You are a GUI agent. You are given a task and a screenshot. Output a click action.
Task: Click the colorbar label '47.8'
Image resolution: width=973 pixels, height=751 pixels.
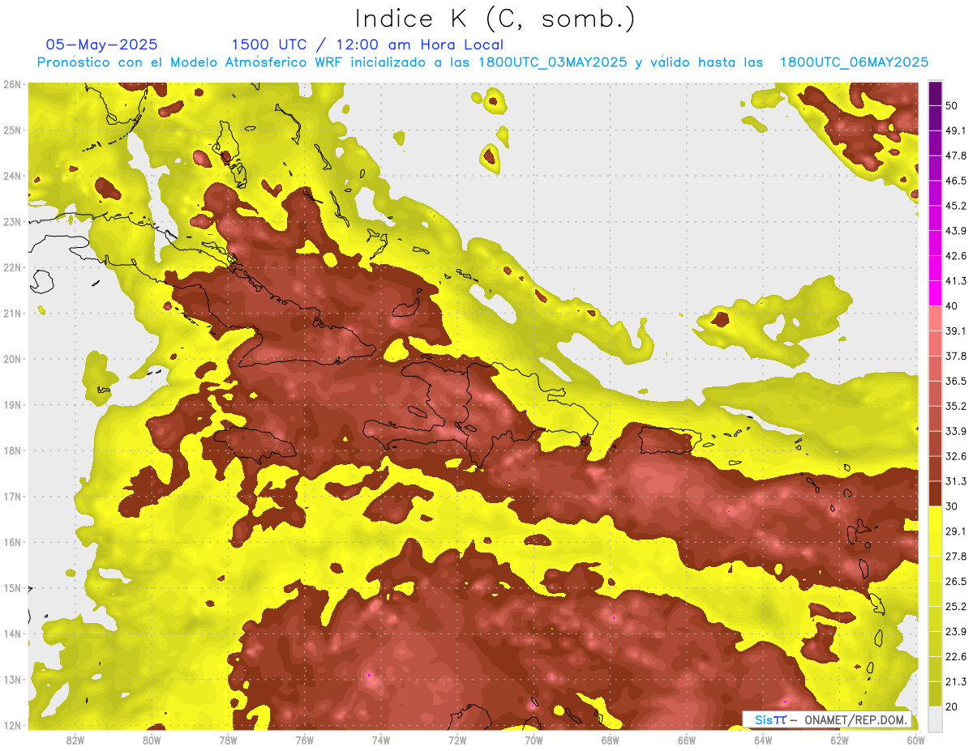point(956,156)
